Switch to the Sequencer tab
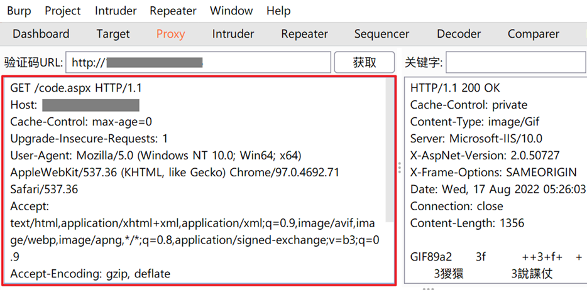The image size is (587, 290). coord(381,34)
